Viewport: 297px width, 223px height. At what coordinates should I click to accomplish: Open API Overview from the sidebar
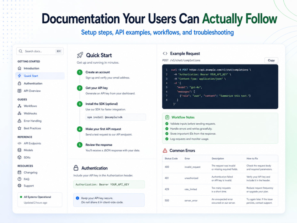pos(32,91)
